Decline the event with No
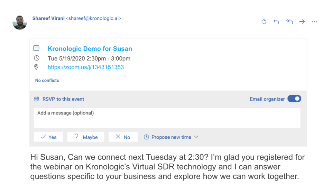This screenshot has width=332, height=194. pos(123,137)
